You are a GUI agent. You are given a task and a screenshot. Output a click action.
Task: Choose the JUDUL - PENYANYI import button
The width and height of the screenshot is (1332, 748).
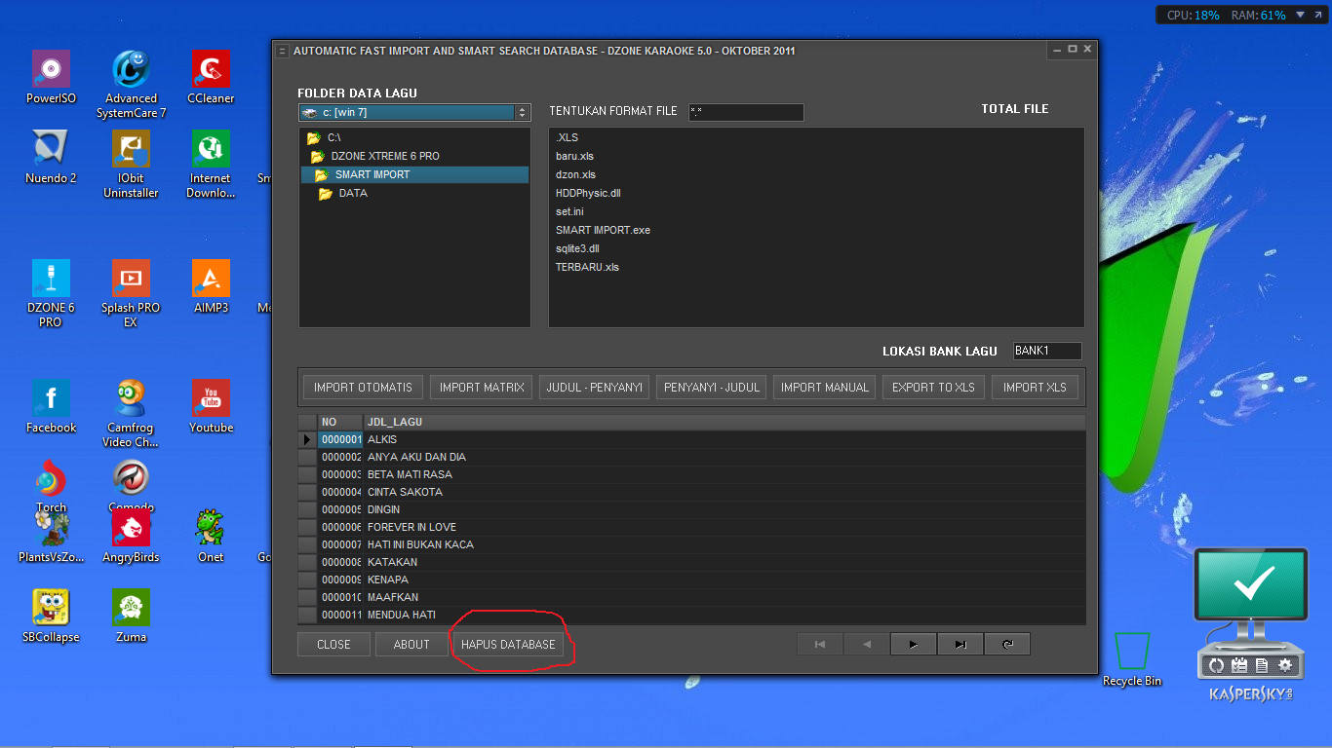click(594, 387)
